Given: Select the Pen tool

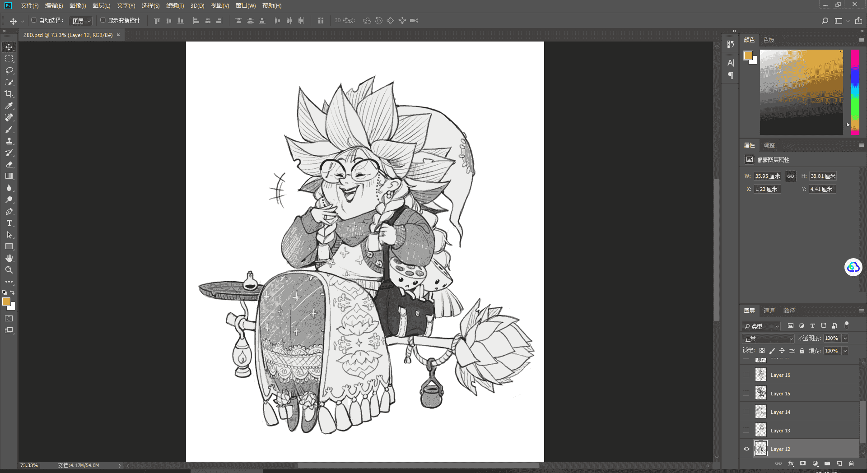Looking at the screenshot, I should point(9,211).
